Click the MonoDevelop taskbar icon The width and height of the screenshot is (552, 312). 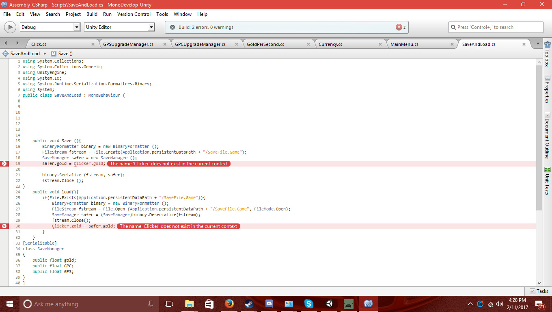(x=368, y=304)
